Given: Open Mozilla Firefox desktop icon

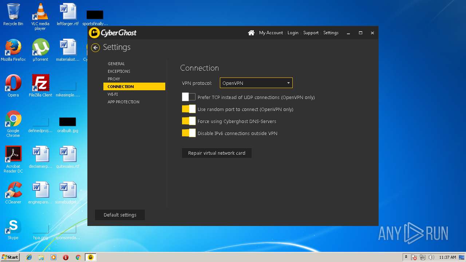Looking at the screenshot, I should [x=13, y=50].
